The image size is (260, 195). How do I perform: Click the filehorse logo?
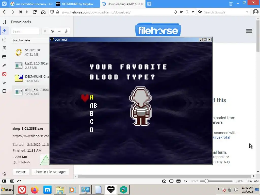158,29
